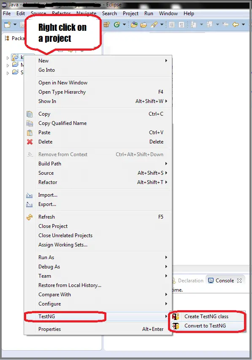The height and width of the screenshot is (360, 252).
Task: Select Convert to TestNG
Action: pyautogui.click(x=207, y=326)
